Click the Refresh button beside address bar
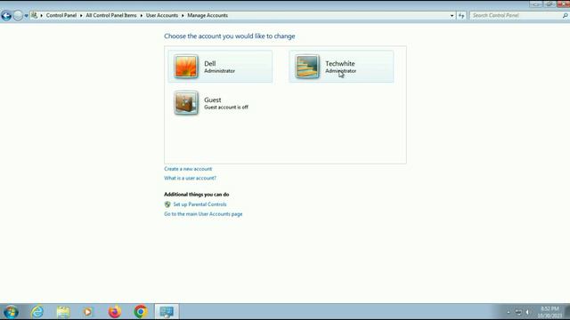The width and height of the screenshot is (570, 320). (x=461, y=16)
